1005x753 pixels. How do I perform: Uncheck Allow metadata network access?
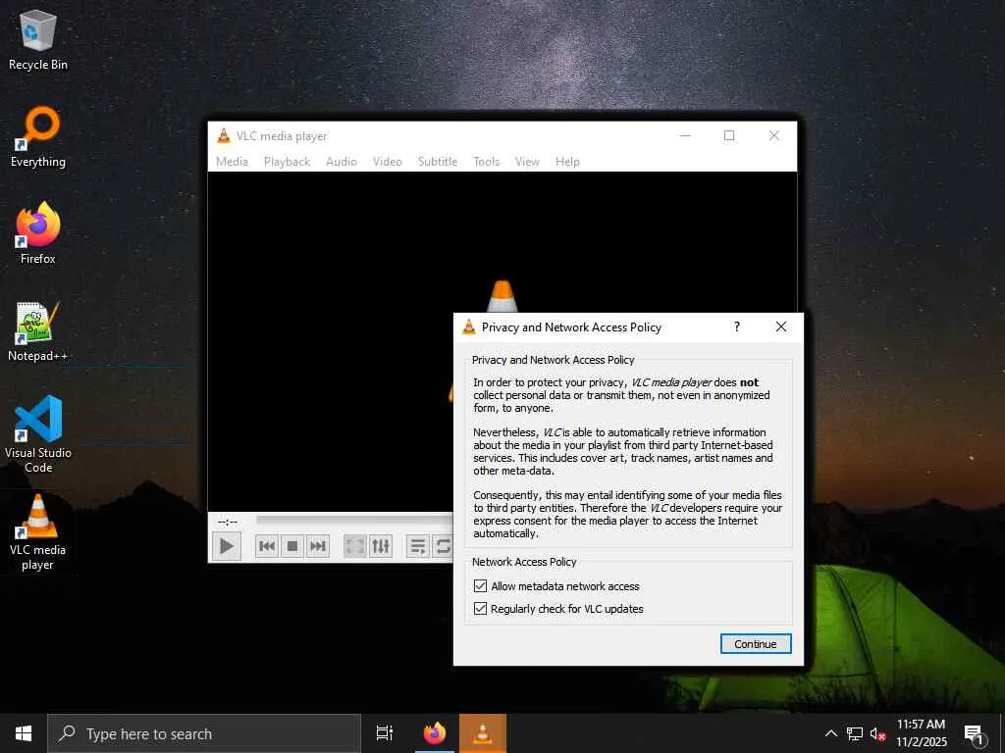[x=480, y=586]
